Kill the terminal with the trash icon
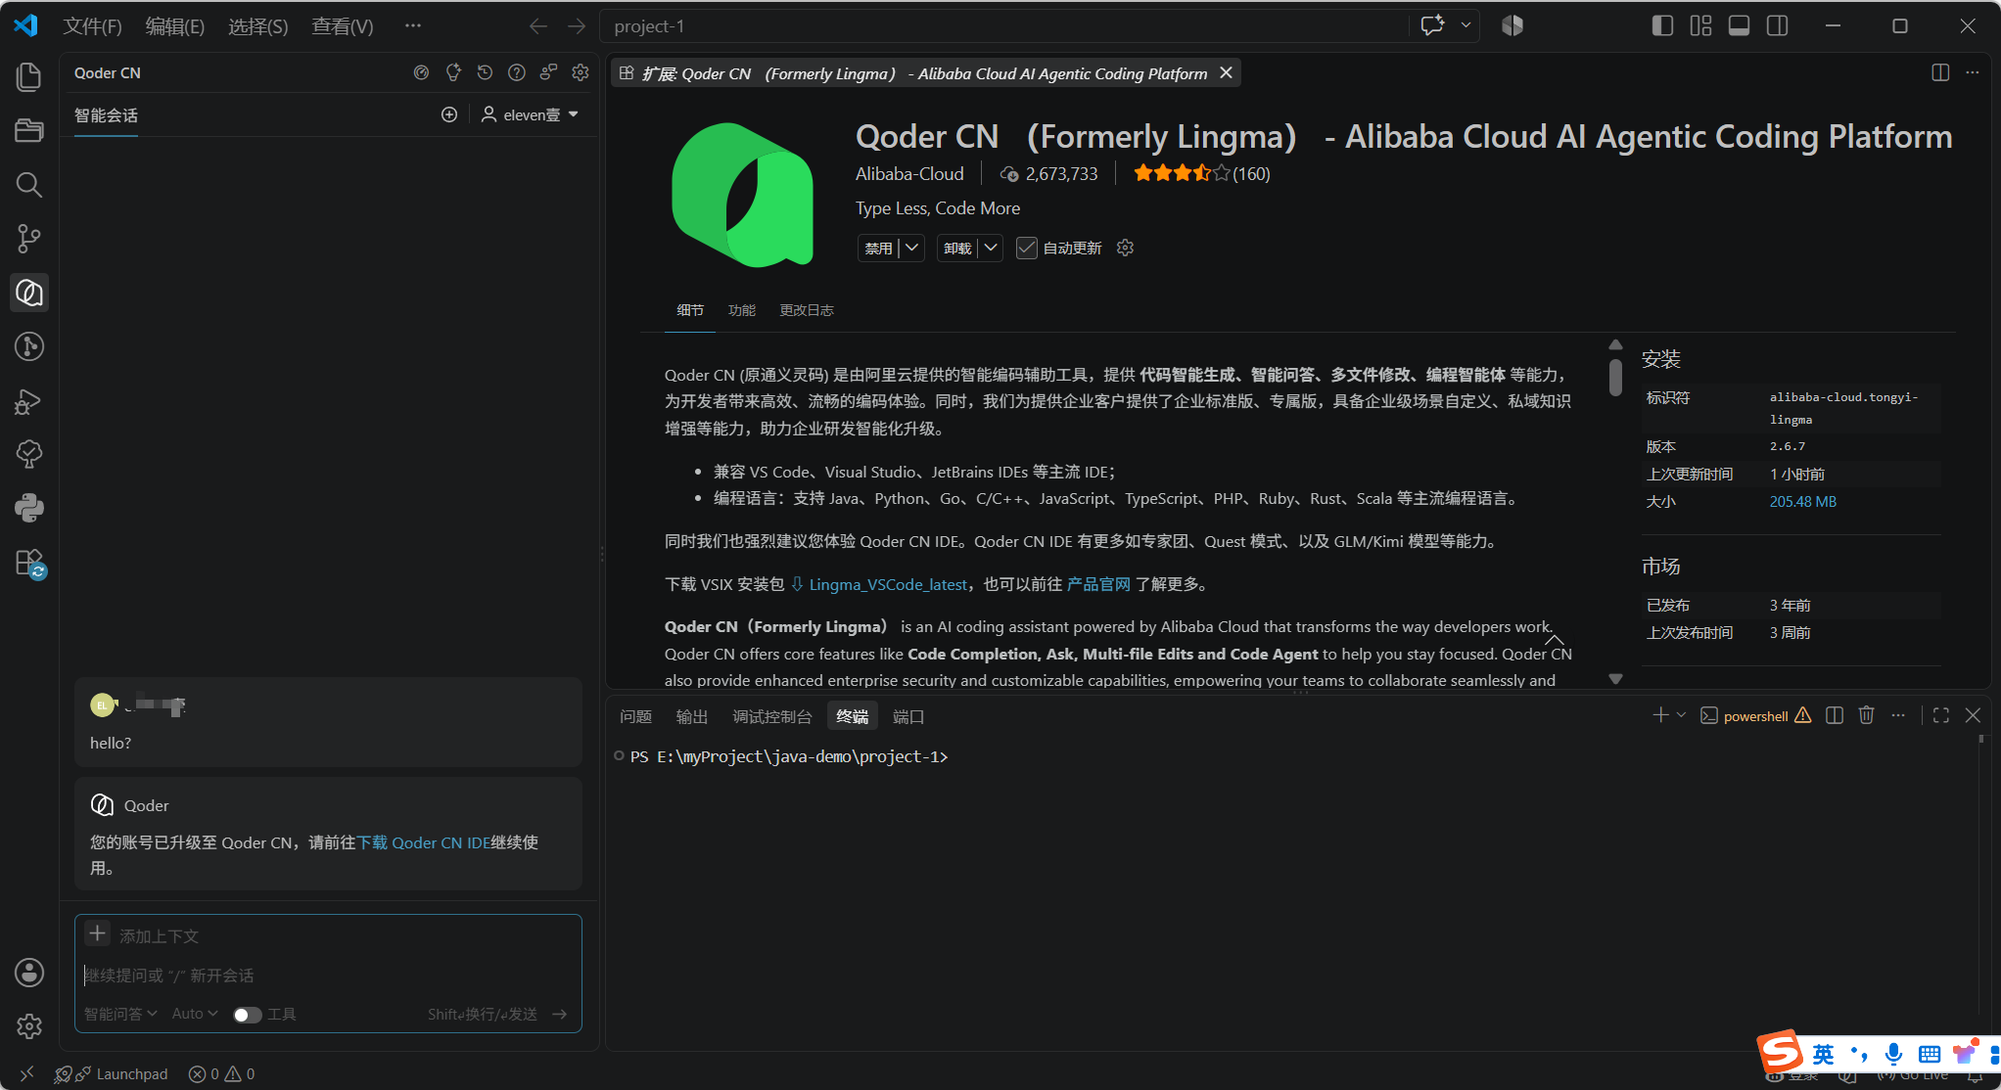Screen dimensions: 2001x1090 click(x=1867, y=716)
